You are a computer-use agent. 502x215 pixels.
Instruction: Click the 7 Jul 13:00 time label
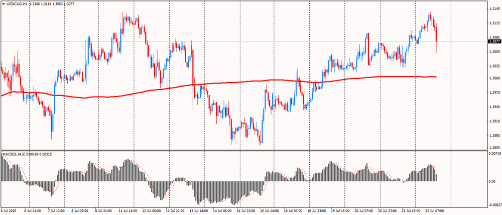(x=56, y=211)
